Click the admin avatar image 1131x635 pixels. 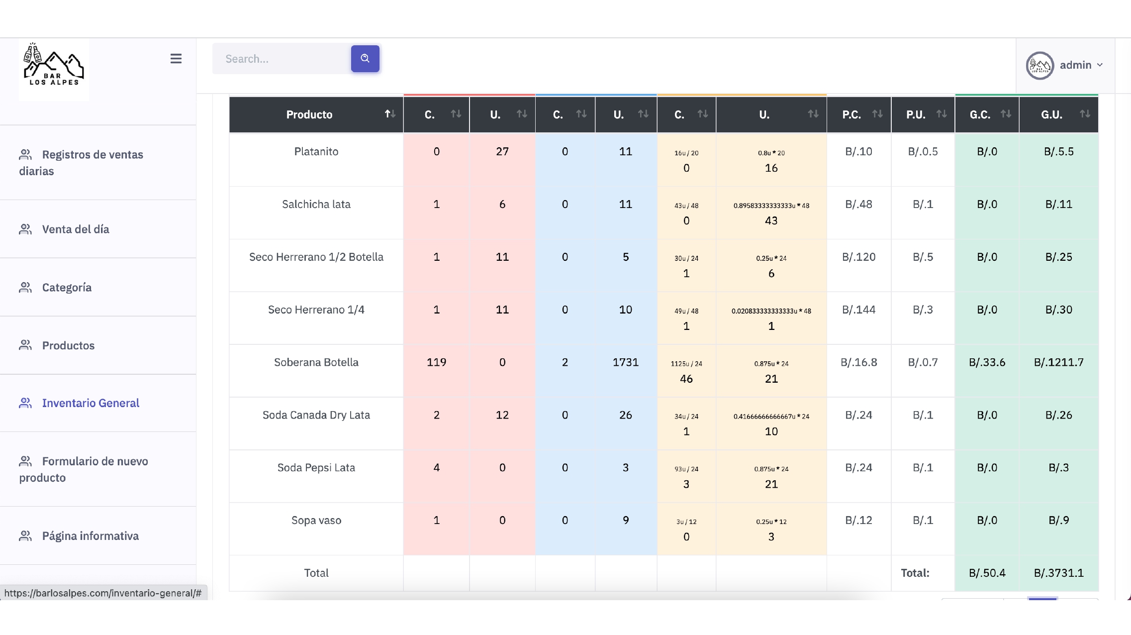tap(1039, 65)
